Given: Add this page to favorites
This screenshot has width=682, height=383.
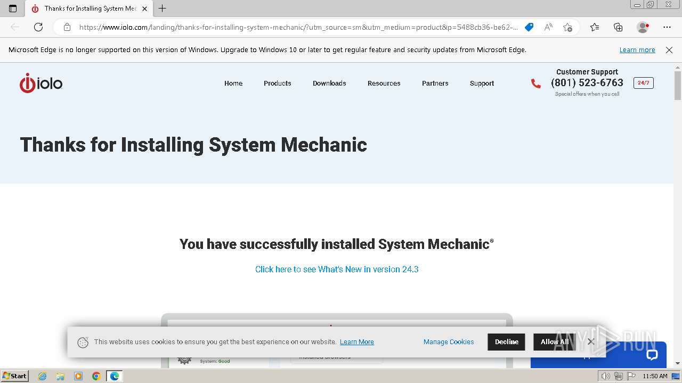Looking at the screenshot, I should 567,27.
